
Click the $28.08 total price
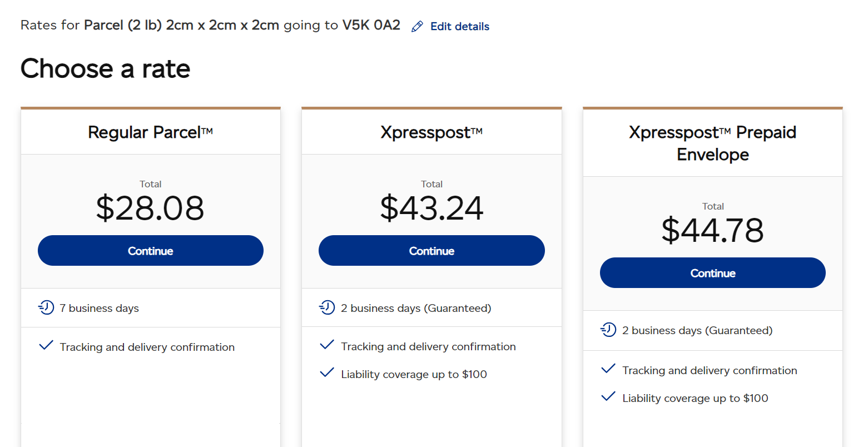(x=150, y=208)
